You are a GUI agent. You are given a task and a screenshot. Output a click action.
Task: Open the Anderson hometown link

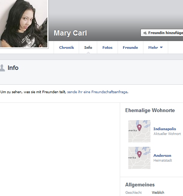coord(162,155)
